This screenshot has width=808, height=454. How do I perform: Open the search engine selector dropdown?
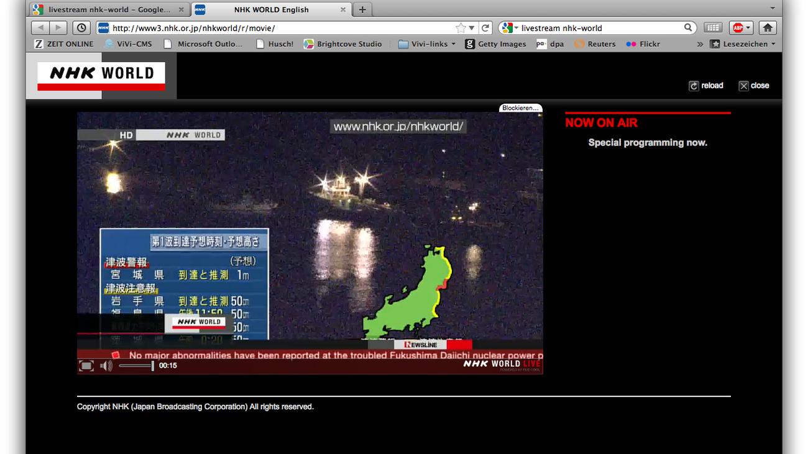click(510, 28)
